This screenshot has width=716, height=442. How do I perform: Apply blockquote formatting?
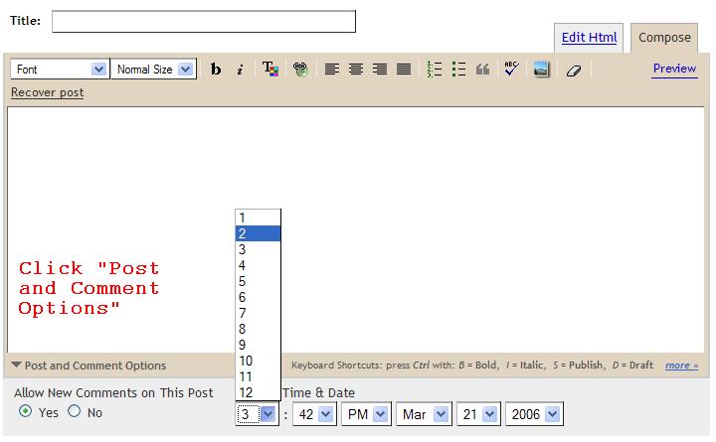tap(482, 70)
